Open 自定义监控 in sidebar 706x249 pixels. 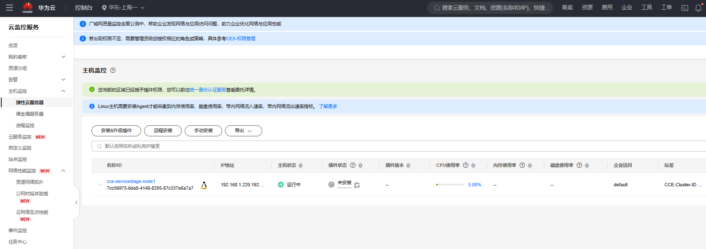(20, 148)
